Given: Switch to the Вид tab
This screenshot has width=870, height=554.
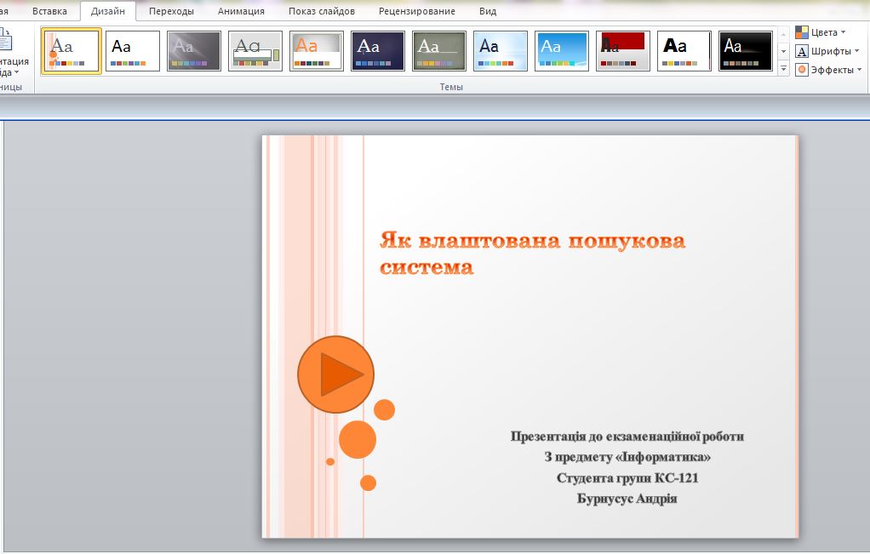Looking at the screenshot, I should [488, 11].
